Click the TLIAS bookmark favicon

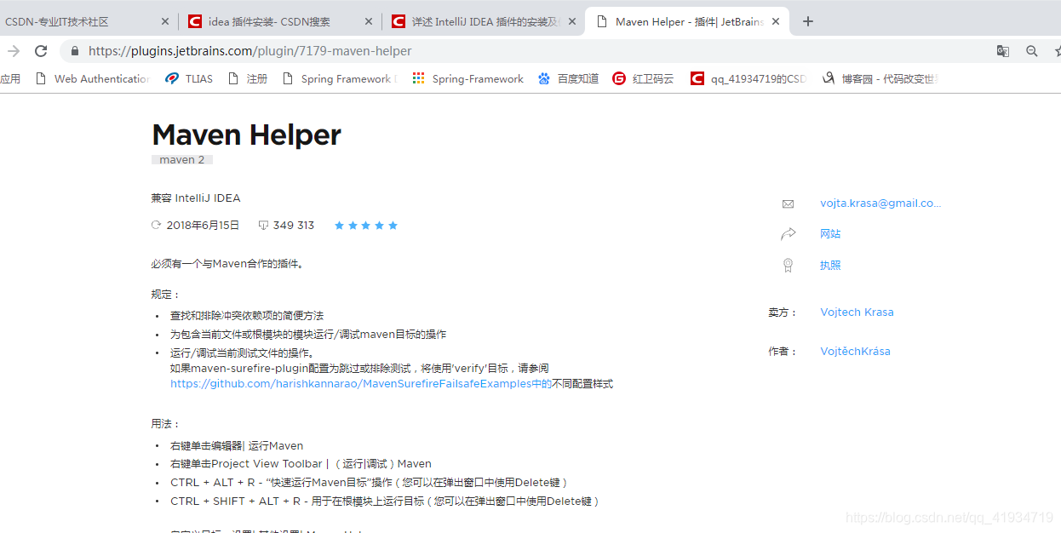tap(172, 78)
